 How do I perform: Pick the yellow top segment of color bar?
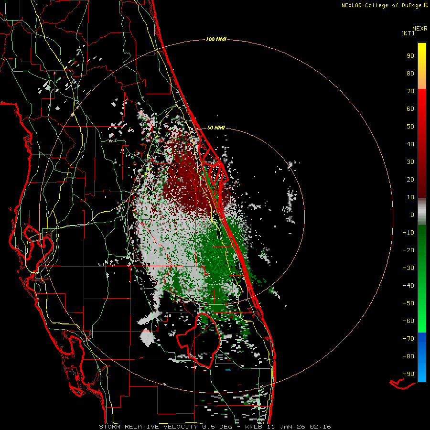pos(422,66)
